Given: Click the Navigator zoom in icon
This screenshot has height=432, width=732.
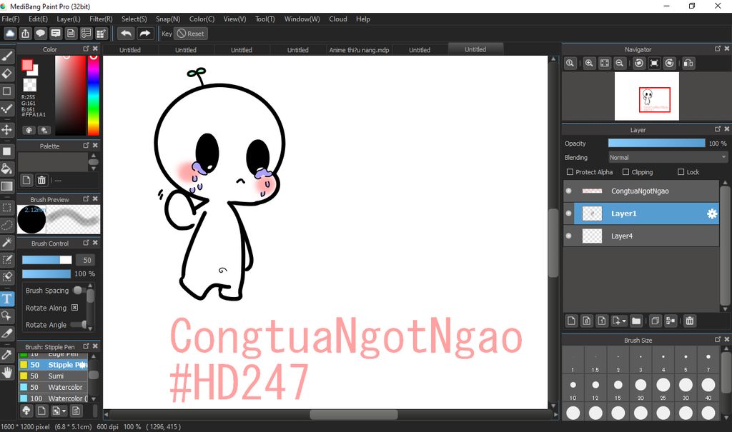Looking at the screenshot, I should pyautogui.click(x=589, y=64).
